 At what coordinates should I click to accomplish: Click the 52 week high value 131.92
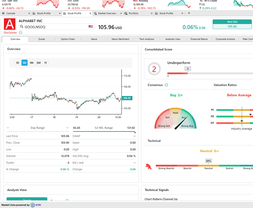pyautogui.click(x=131, y=128)
